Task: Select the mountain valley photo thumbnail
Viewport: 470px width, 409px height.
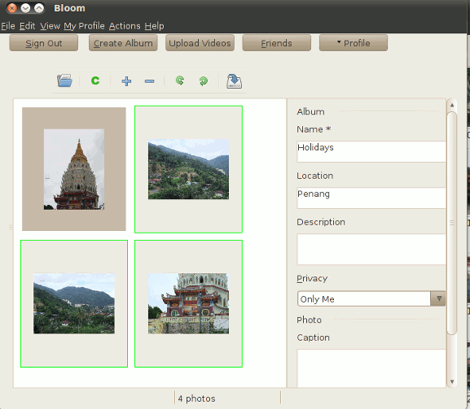Action: point(74,303)
